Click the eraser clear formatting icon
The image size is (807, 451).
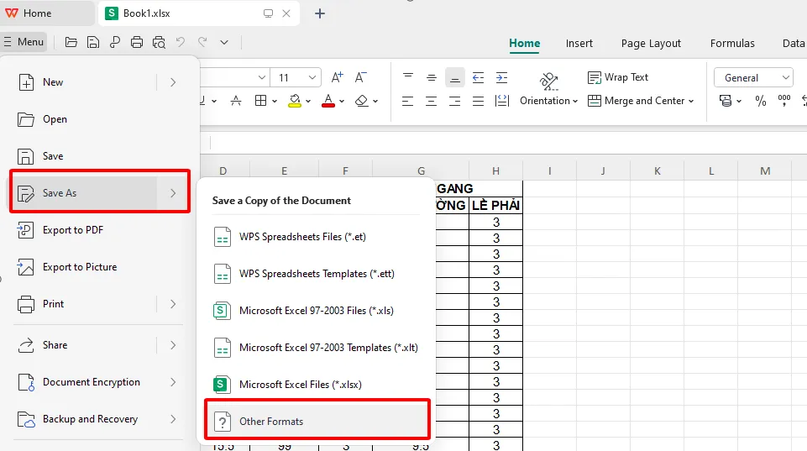pos(362,101)
